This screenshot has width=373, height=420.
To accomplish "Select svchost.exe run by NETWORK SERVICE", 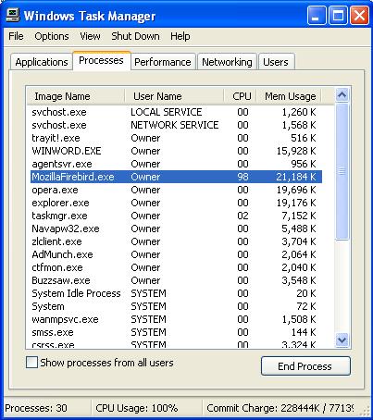I will tap(176, 125).
